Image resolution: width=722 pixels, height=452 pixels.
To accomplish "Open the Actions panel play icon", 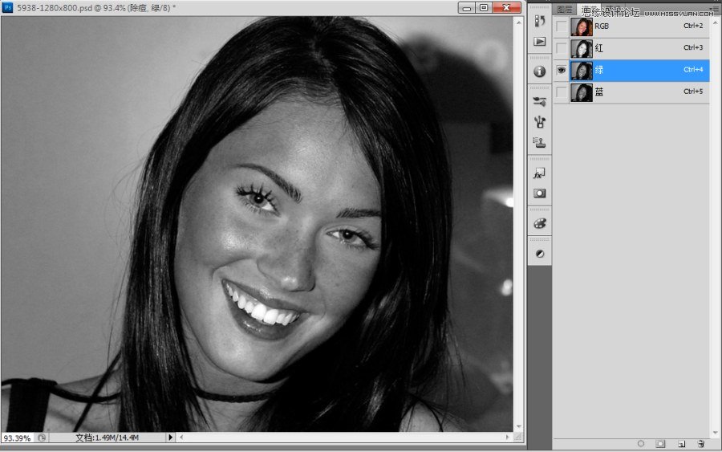I will click(x=540, y=42).
